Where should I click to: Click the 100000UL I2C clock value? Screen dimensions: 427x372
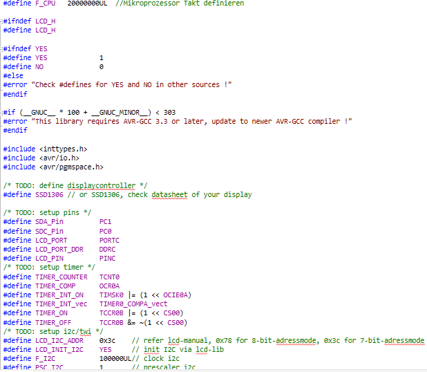click(x=115, y=359)
